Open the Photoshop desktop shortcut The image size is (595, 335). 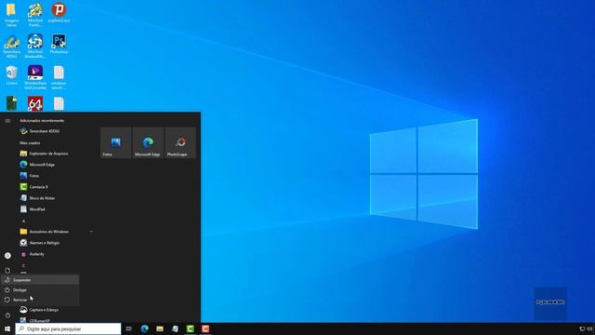(x=59, y=44)
